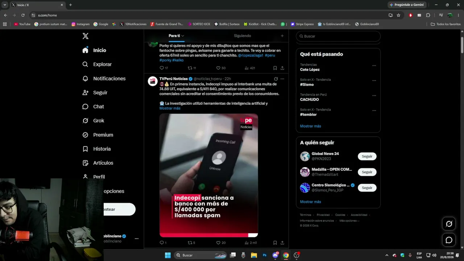Open Historia bookmarks in the sidebar

[96, 149]
